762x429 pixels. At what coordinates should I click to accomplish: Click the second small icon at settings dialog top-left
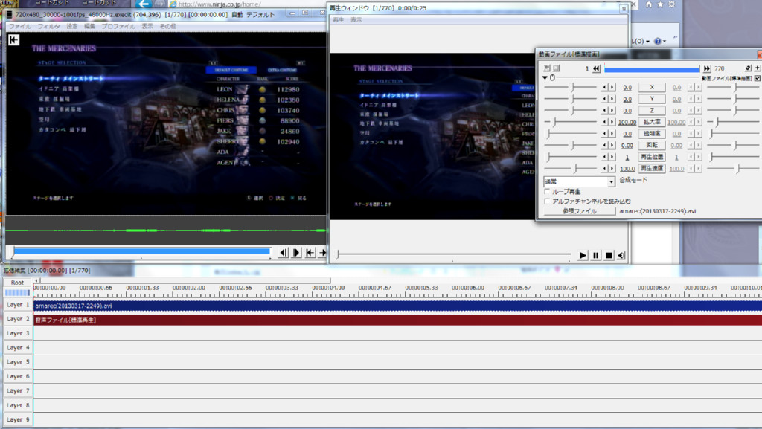(557, 68)
